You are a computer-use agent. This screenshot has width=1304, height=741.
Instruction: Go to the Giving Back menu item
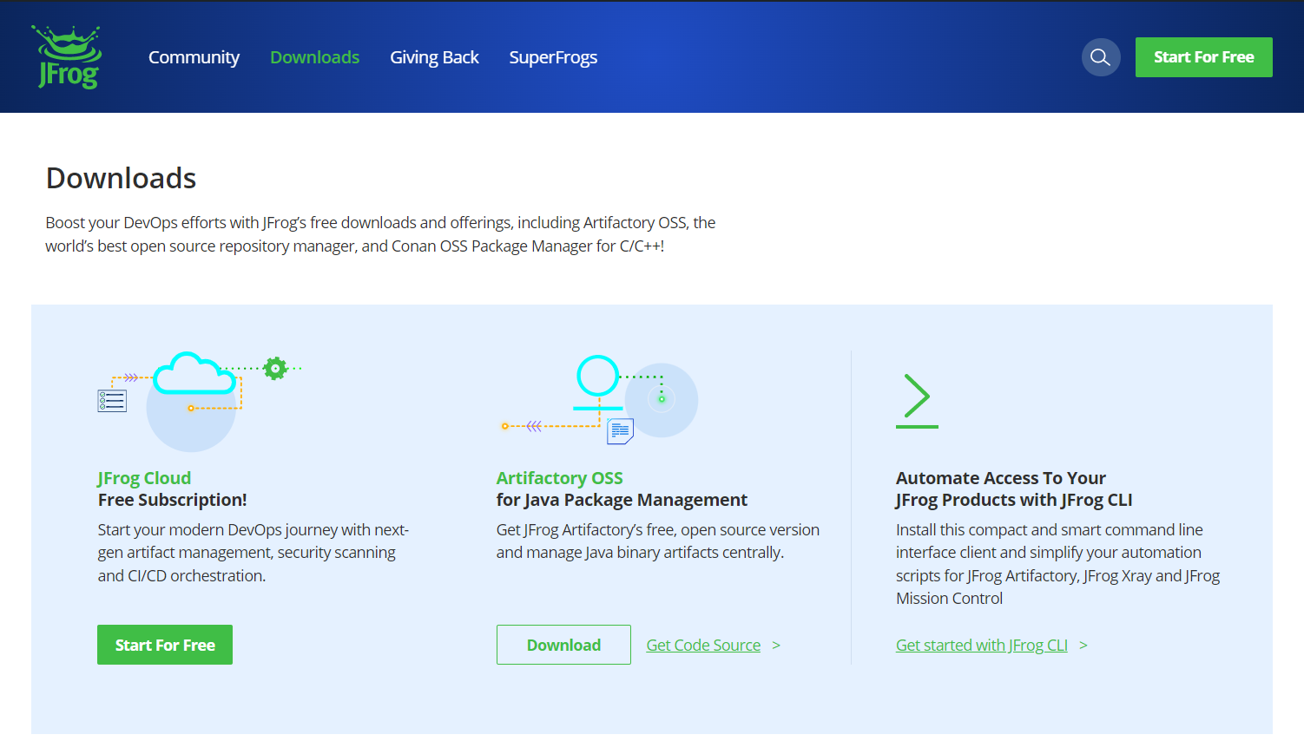point(434,57)
